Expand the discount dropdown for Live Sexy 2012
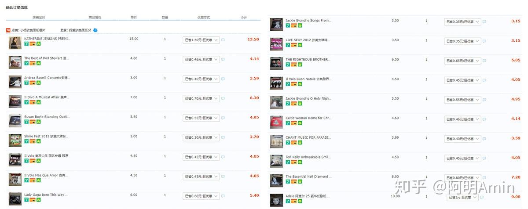 [x=462, y=41]
